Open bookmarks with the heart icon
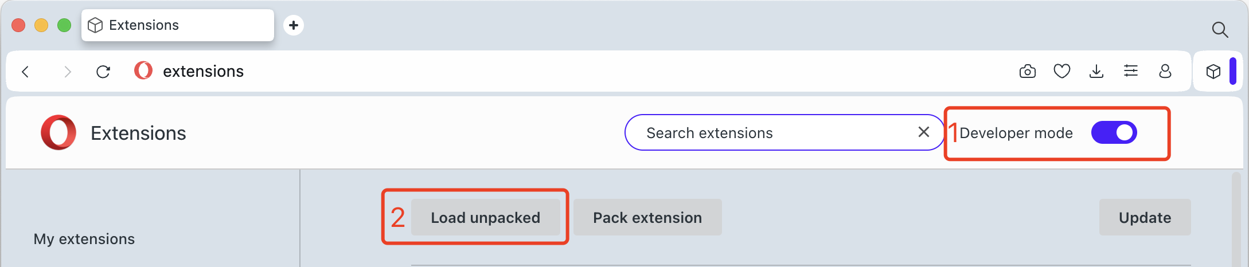 coord(1061,72)
